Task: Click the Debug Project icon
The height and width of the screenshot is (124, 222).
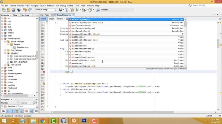Action: coord(84,10)
